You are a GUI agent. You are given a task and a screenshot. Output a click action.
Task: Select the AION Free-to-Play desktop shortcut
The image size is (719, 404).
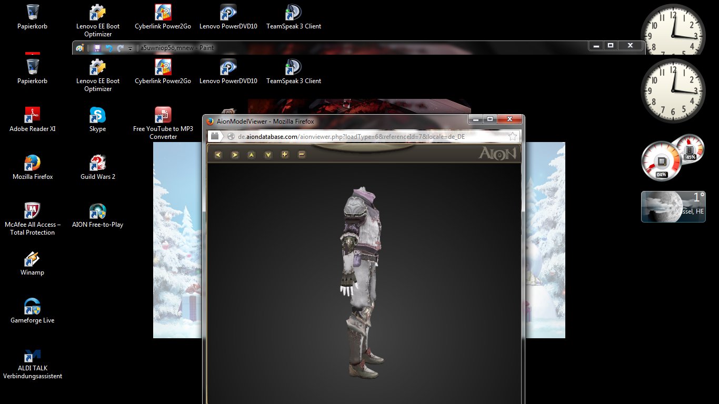[98, 215]
